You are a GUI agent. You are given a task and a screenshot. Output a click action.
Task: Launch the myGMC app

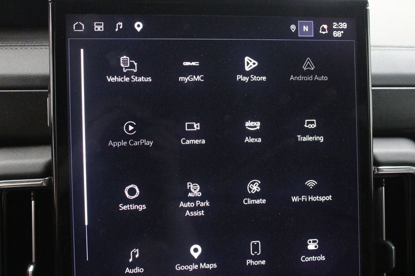[191, 71]
